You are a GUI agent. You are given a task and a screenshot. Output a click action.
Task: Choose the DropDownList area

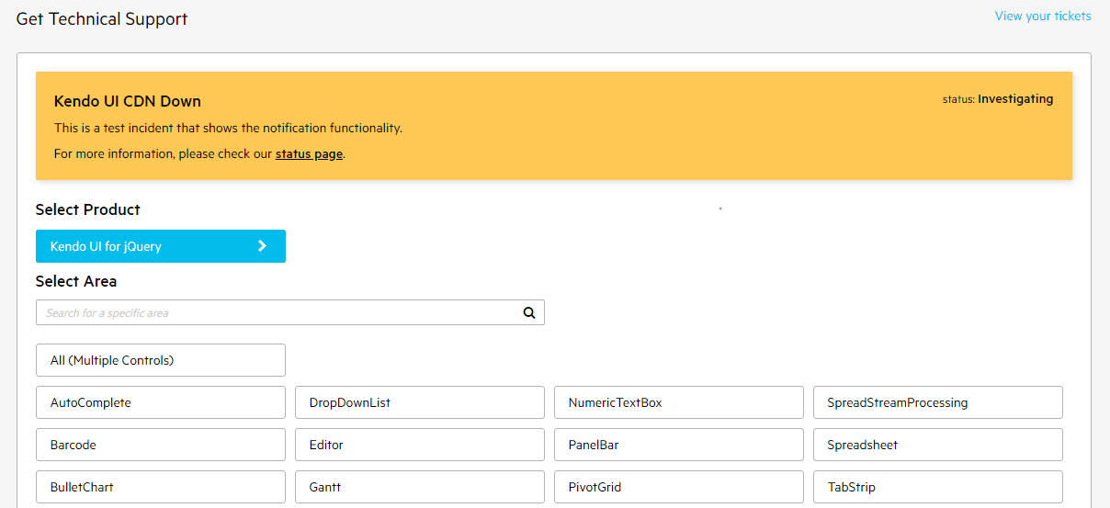coord(420,402)
